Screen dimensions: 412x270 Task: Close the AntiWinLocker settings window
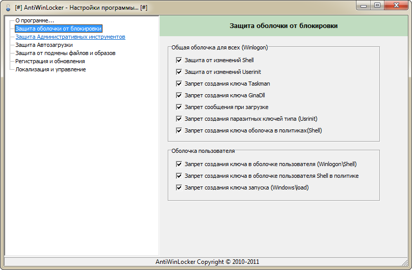397,6
